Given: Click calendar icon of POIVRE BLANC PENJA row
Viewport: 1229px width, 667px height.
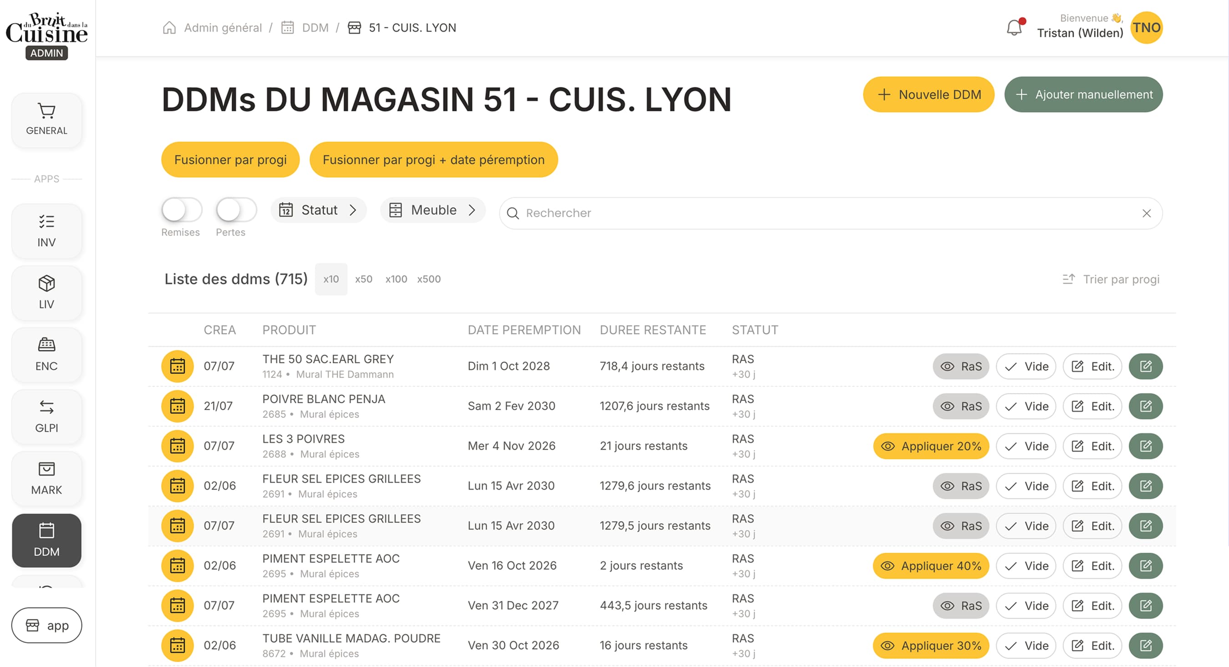Looking at the screenshot, I should pyautogui.click(x=178, y=406).
